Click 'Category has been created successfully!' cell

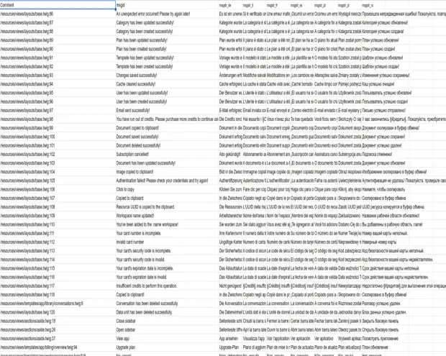coord(167,32)
